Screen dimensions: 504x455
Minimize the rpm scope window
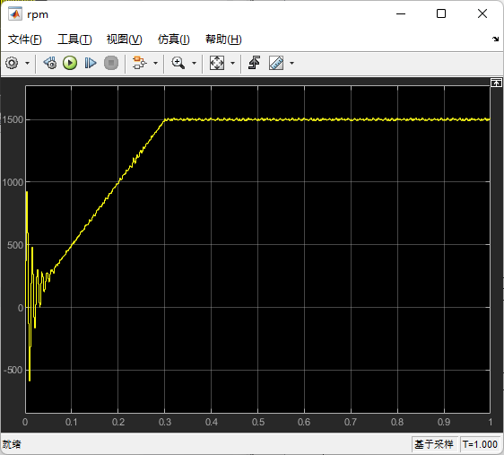tap(401, 13)
